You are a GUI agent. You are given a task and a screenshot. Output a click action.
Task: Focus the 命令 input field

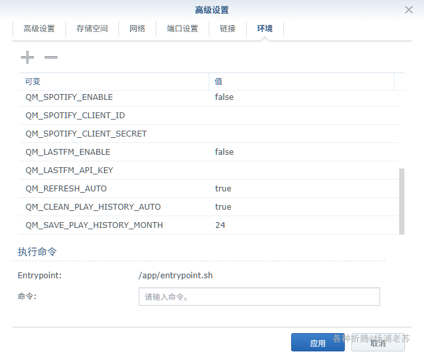click(259, 297)
